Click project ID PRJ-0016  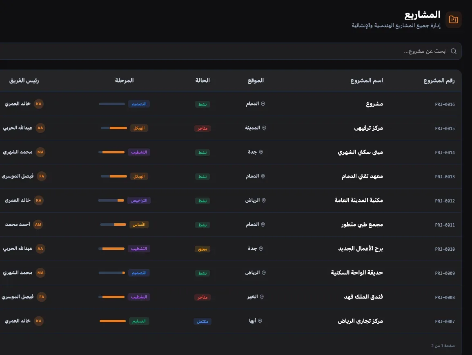point(445,104)
